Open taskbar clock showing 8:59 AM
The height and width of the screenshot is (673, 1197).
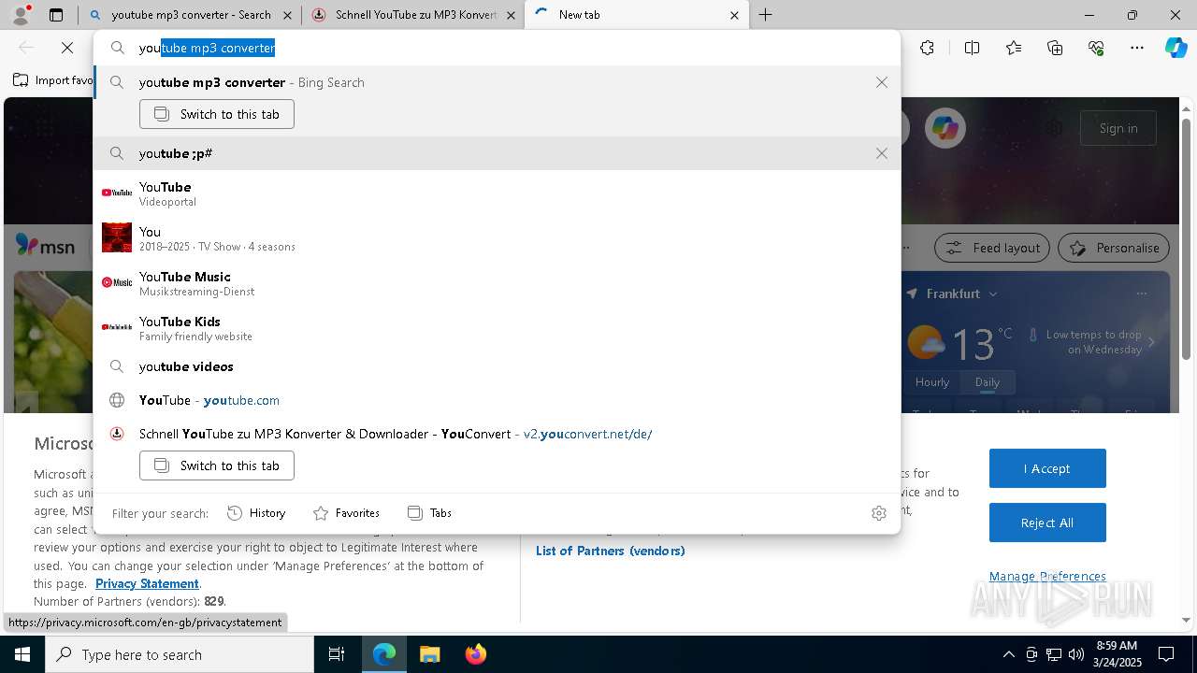(x=1117, y=654)
